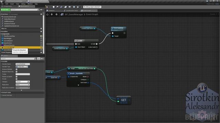Viewport: 220px width, 123px height.
Task: Check the Instance Editable checkbox
Action: click(16, 69)
